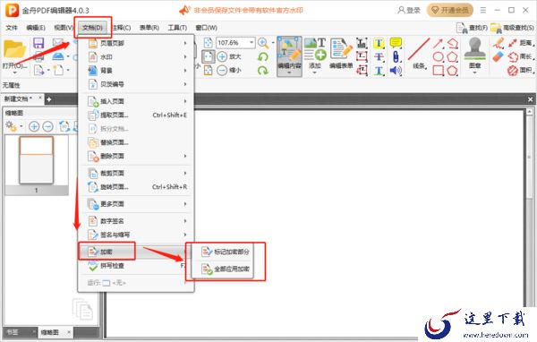Click the Stamp (图章) tool
Viewport: 537px width, 342px height.
(x=474, y=52)
